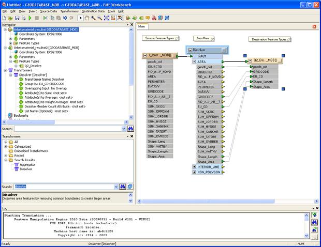Click the canvas horizontal scrollbar
The width and height of the screenshot is (321, 247).
pos(209,201)
